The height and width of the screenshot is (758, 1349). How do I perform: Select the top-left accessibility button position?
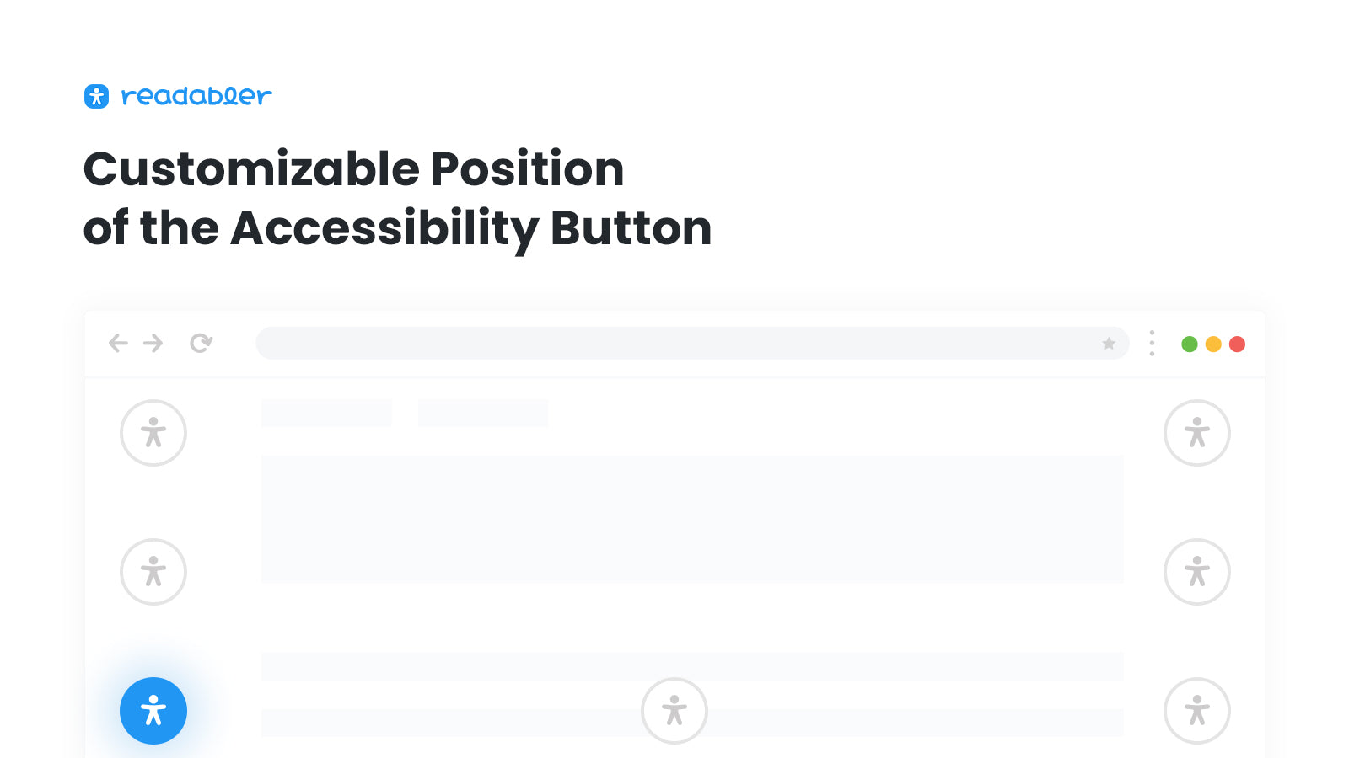tap(153, 433)
